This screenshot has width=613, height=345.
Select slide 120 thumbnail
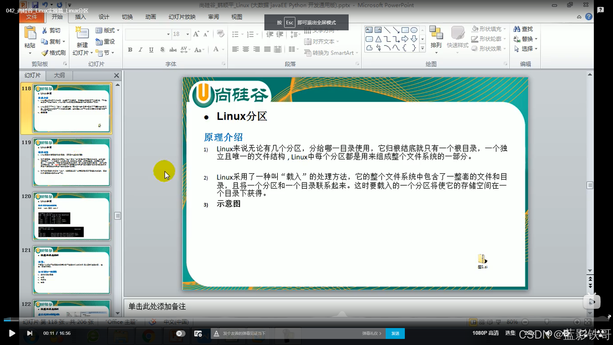pos(72,216)
